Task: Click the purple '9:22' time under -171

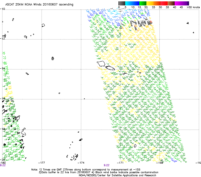Action: click(x=106, y=165)
